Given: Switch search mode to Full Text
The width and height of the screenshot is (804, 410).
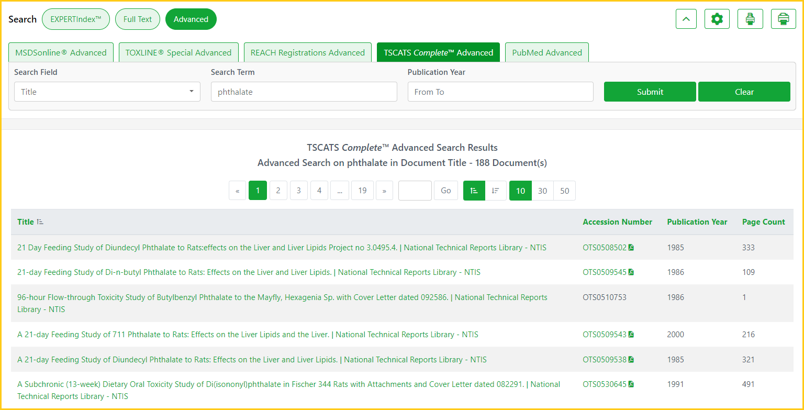Looking at the screenshot, I should [x=138, y=19].
